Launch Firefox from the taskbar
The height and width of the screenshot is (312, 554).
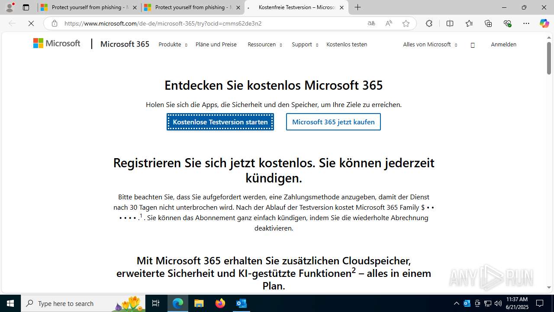220,303
